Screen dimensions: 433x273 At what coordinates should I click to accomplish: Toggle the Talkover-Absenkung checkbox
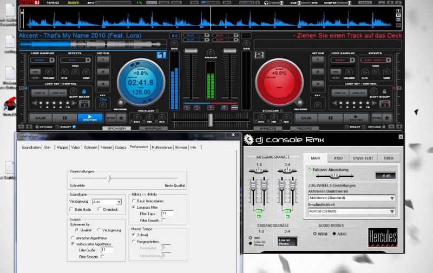pos(309,170)
